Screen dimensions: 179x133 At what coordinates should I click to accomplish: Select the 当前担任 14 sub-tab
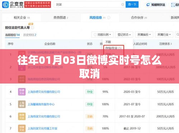[12, 35]
